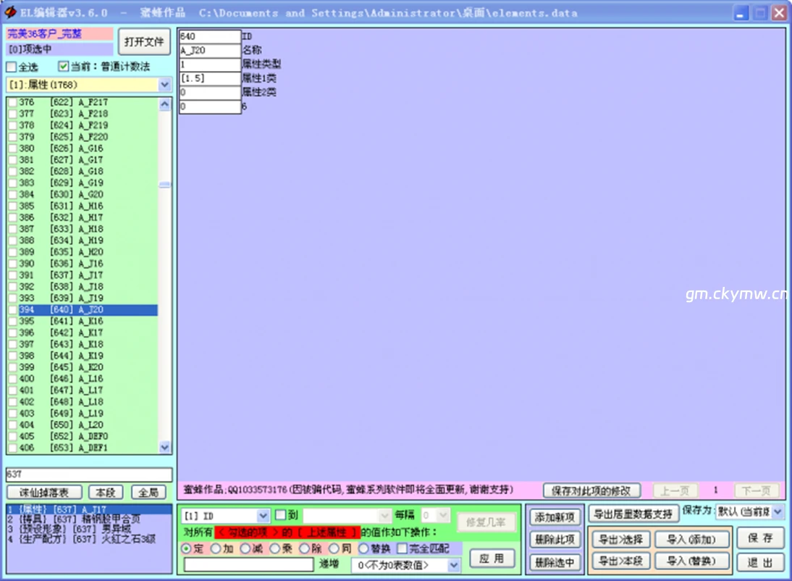Check the box for row 406 A_DEF1
The image size is (792, 581).
[12, 448]
